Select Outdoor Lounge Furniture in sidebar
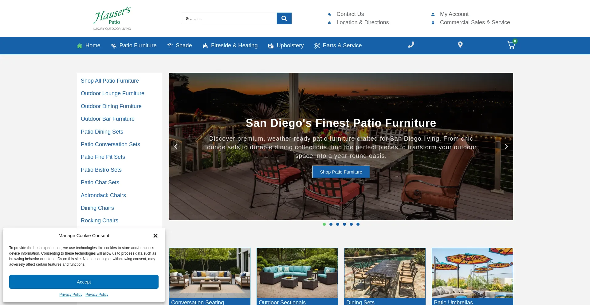590x305 pixels. 112,93
